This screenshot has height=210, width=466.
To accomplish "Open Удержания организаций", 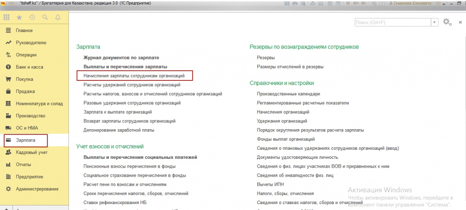I will coord(282,121).
